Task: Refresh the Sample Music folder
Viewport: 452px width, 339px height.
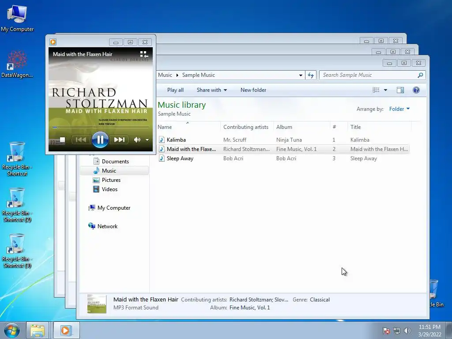Action: tap(310, 75)
